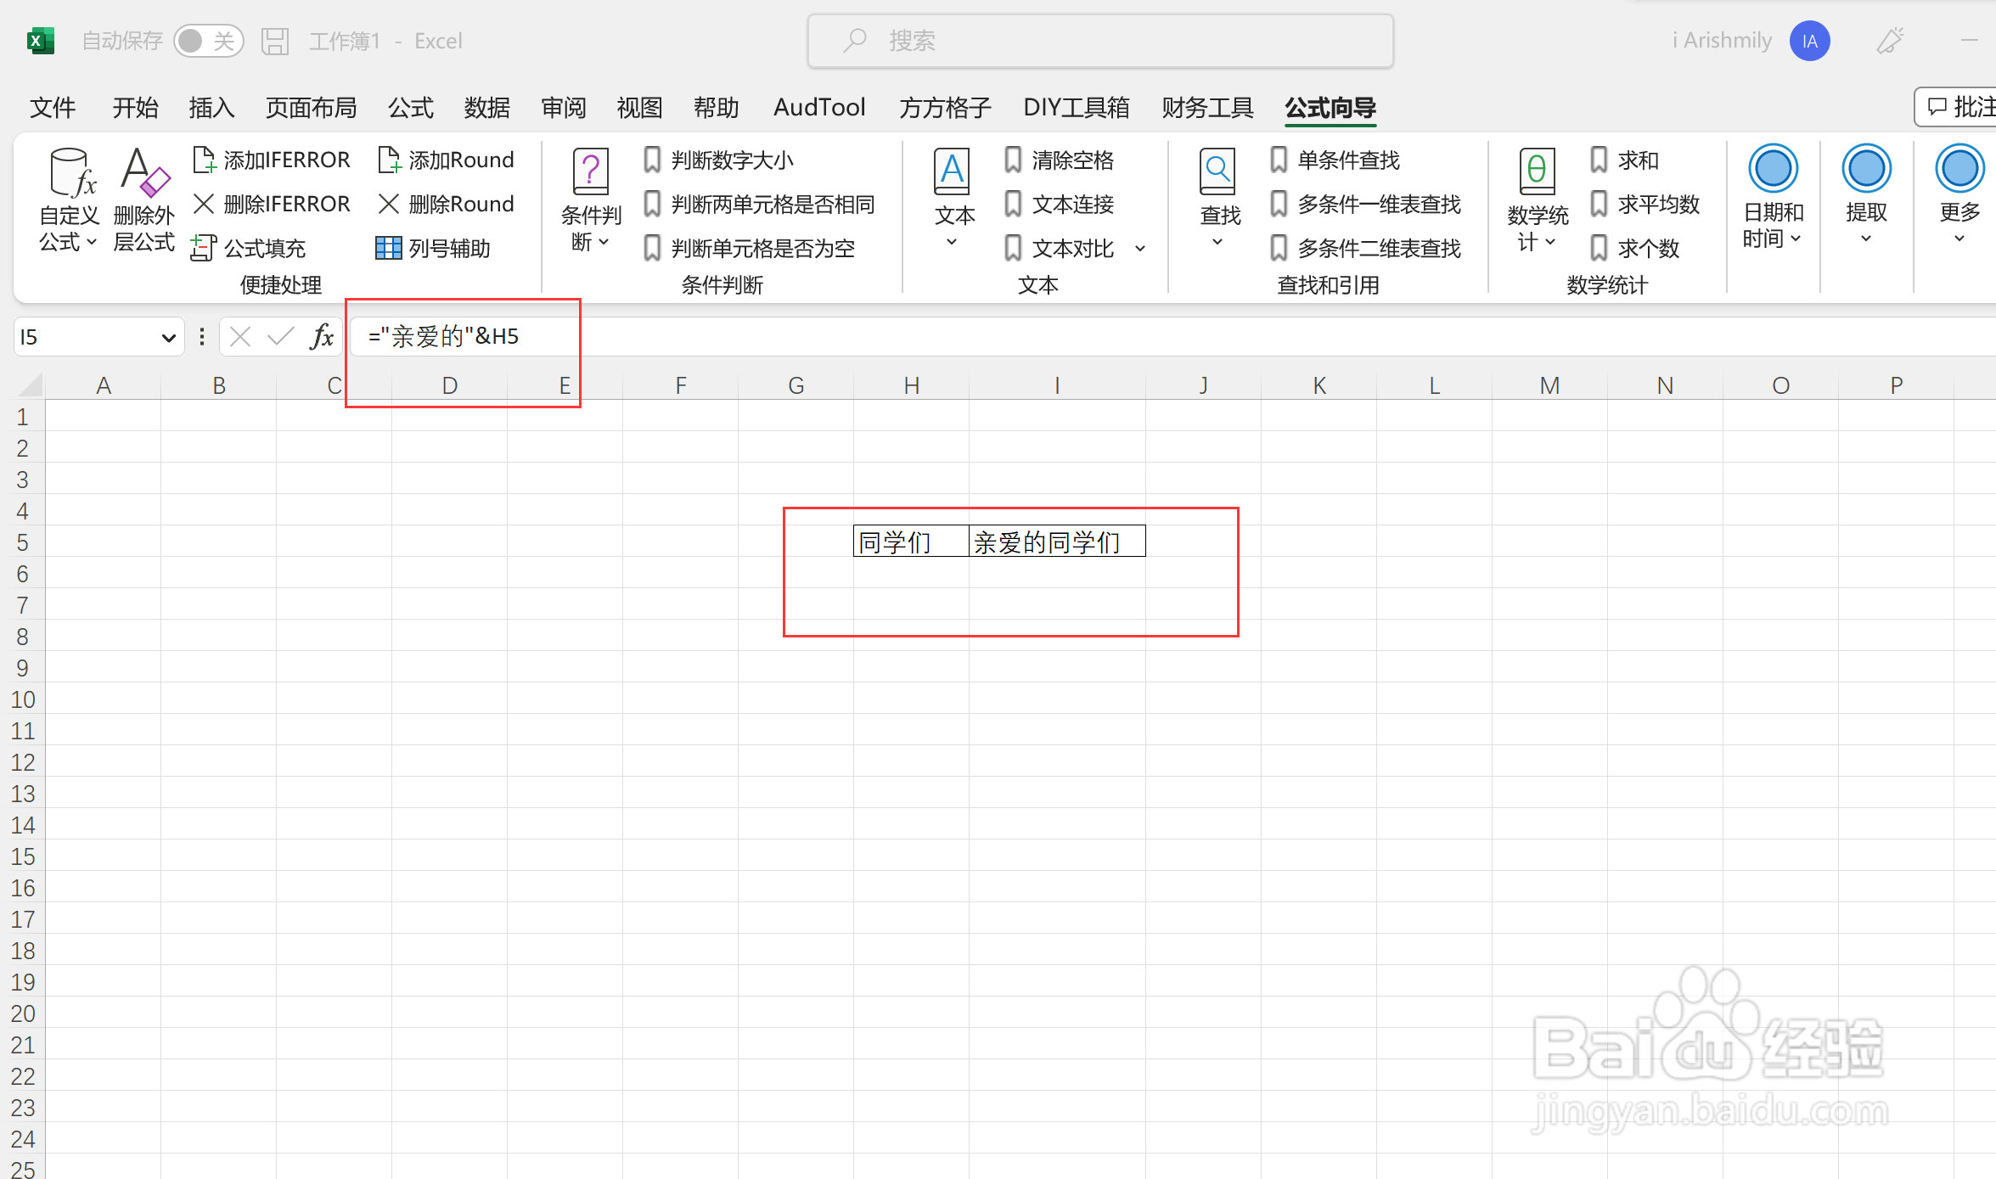Click the 自定义公式 fx icon
The height and width of the screenshot is (1179, 1996).
70,173
